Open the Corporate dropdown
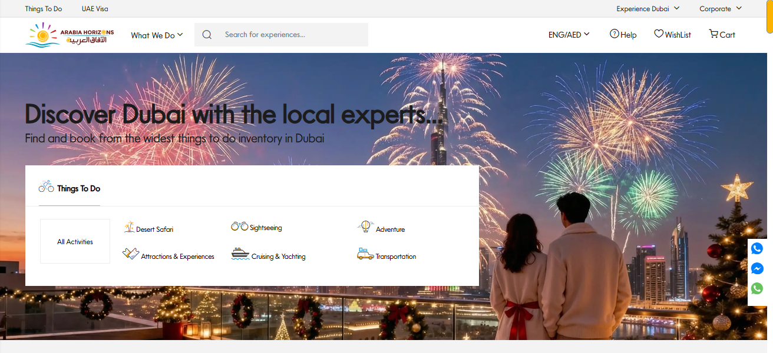 (x=720, y=9)
